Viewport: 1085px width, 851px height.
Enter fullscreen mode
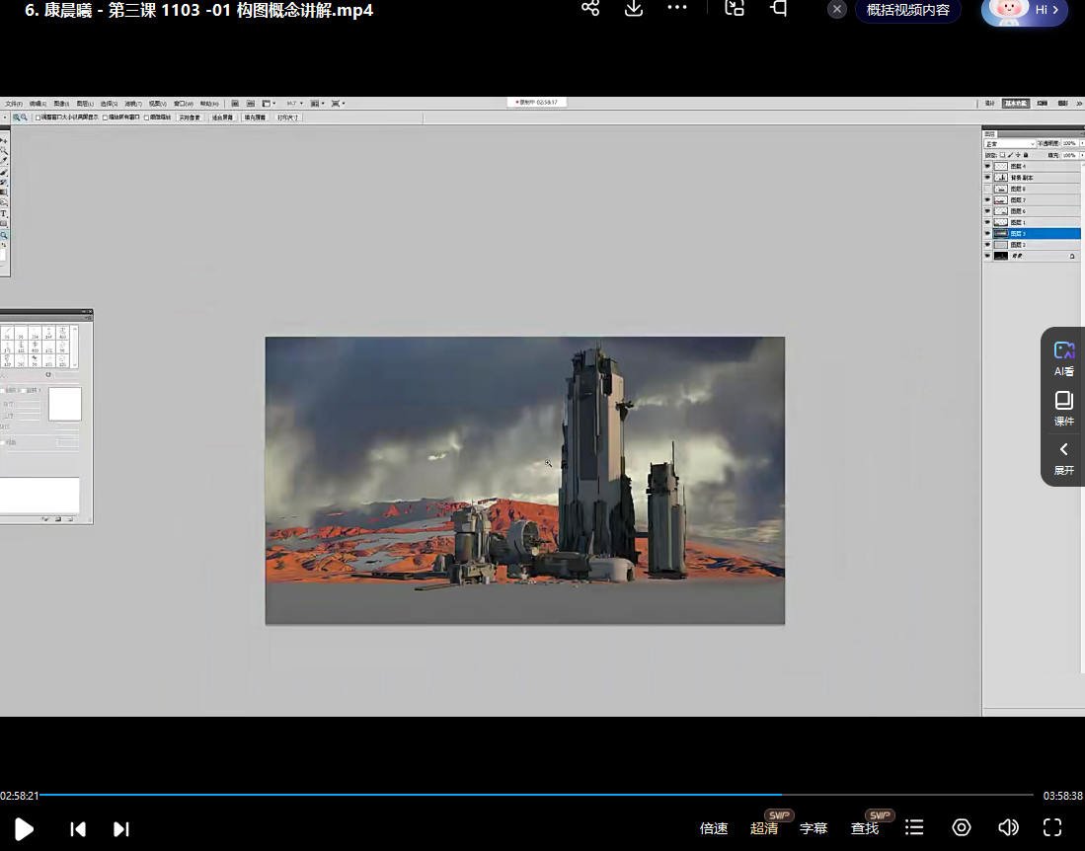click(x=1052, y=827)
